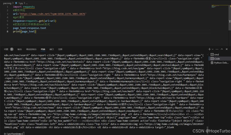Click line number 1 in the gutter
231x135 pixels.
point(7,7)
